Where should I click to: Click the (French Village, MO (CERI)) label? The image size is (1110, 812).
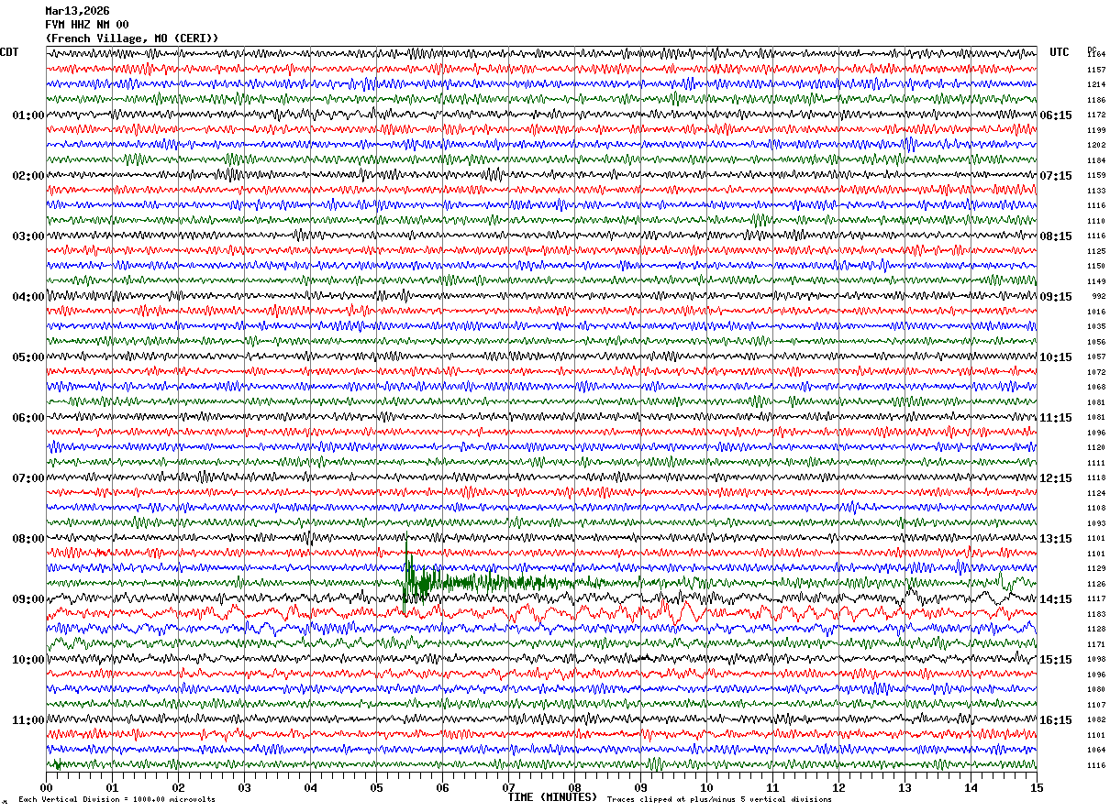click(132, 38)
